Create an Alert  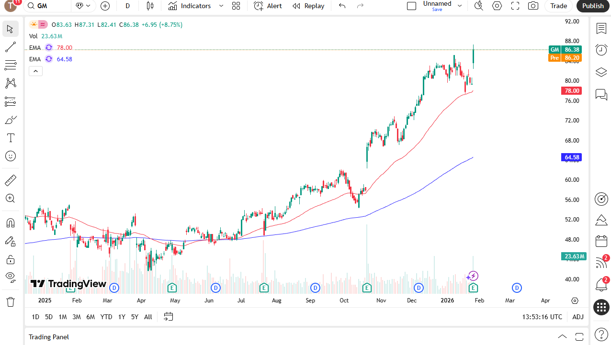pos(268,6)
